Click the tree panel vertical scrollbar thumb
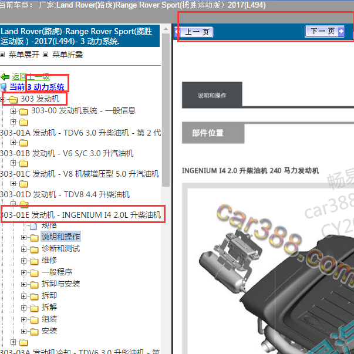354x354 pixels. click(166, 110)
